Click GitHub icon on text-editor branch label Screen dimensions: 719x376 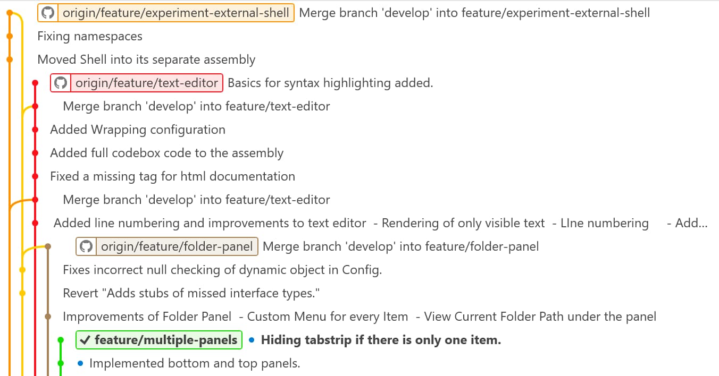(61, 83)
